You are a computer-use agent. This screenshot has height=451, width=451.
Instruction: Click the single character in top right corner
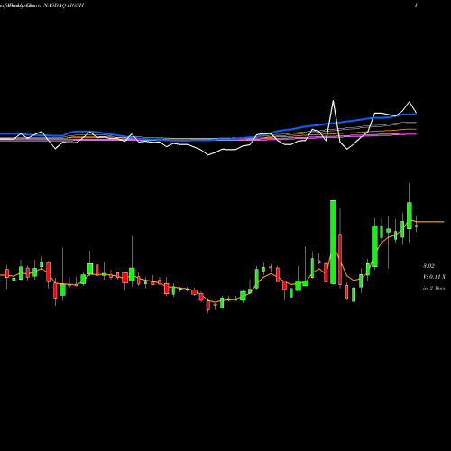click(416, 5)
